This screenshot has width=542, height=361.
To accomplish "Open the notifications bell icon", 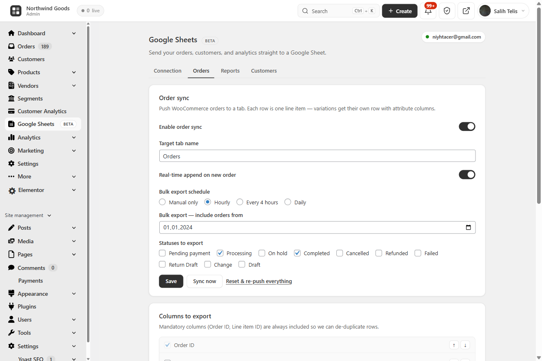I will pos(428,11).
